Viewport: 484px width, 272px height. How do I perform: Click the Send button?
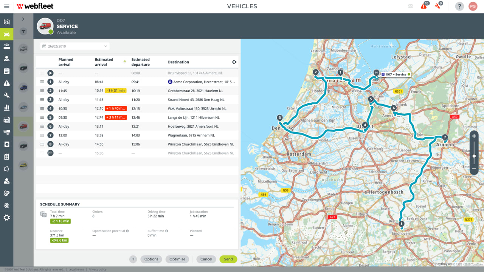(228, 259)
